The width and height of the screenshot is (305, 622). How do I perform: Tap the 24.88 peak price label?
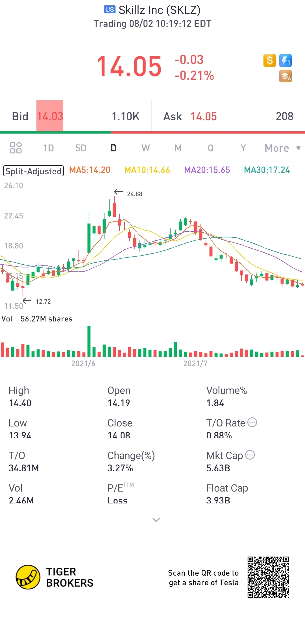(134, 194)
